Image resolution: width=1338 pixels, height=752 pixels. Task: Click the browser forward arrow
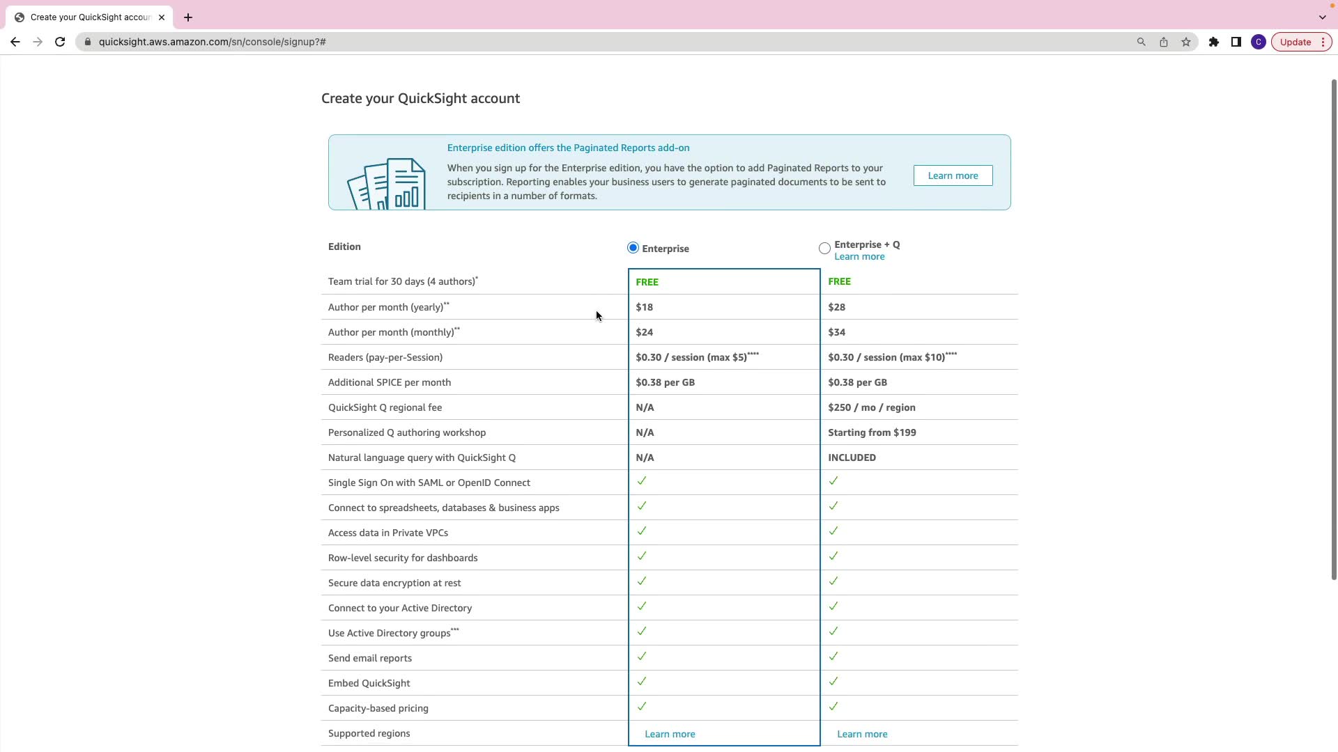pyautogui.click(x=38, y=42)
